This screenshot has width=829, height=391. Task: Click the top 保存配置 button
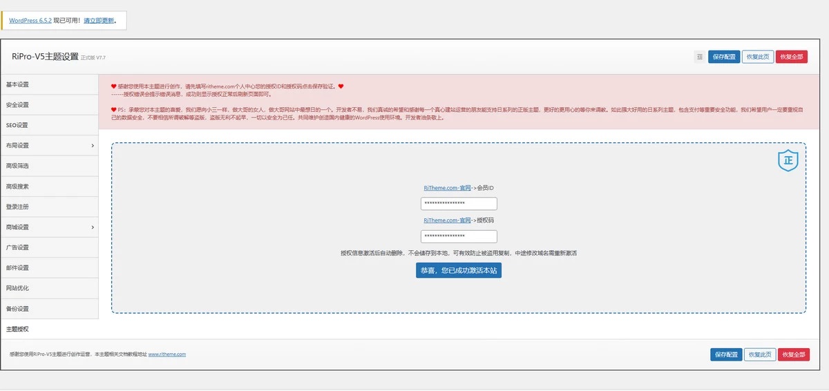[x=723, y=57]
